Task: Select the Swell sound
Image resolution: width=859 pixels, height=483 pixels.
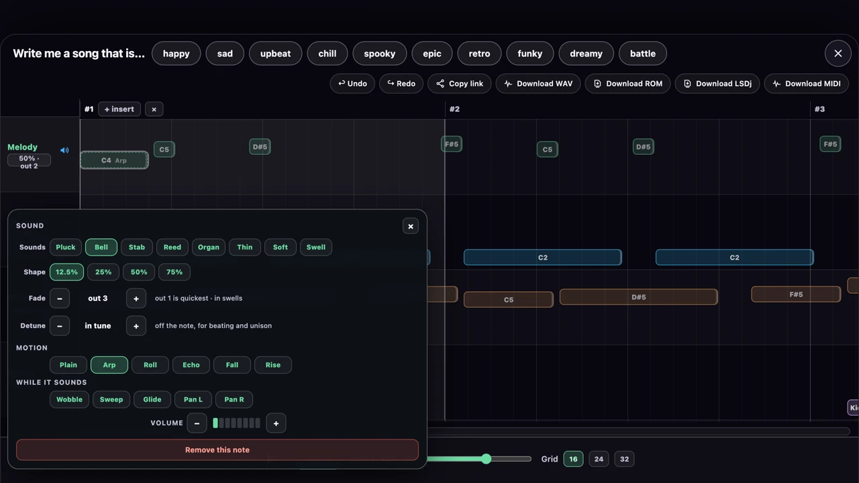Action: 316,248
